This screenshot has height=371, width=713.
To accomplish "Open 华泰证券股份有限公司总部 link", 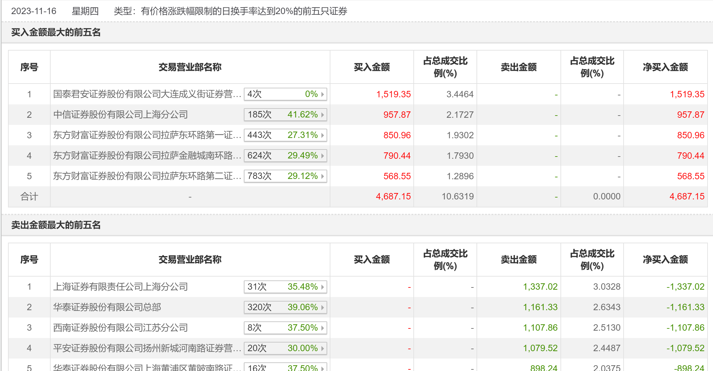I will click(107, 307).
